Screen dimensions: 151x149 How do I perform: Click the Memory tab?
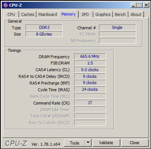(68, 14)
